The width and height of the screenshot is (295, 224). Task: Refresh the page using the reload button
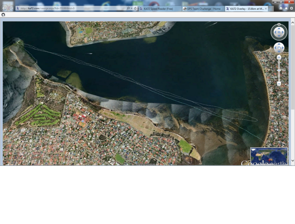point(135,8)
